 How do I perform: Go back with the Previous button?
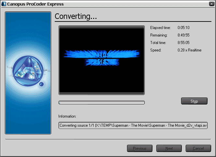click(x=139, y=149)
